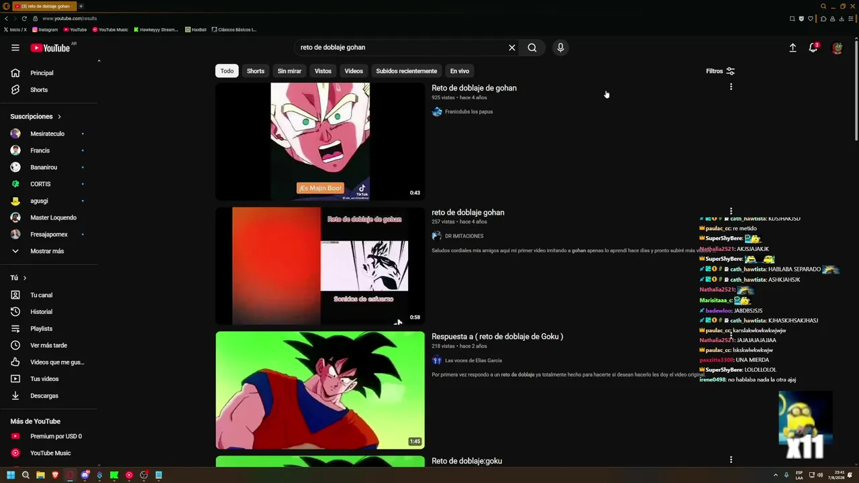Viewport: 859px width, 483px height.
Task: Expand the Tú section chevron
Action: (25, 278)
